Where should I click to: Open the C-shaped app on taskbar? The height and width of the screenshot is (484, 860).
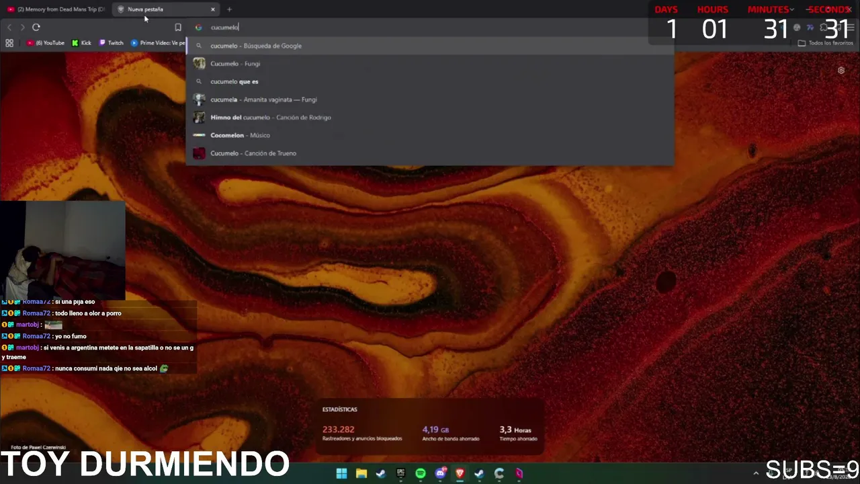click(x=499, y=473)
